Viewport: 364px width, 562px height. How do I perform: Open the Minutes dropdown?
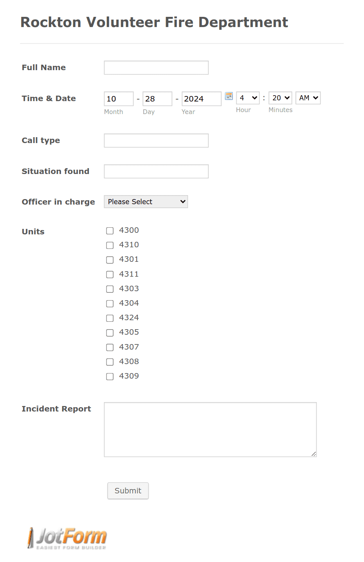(280, 98)
